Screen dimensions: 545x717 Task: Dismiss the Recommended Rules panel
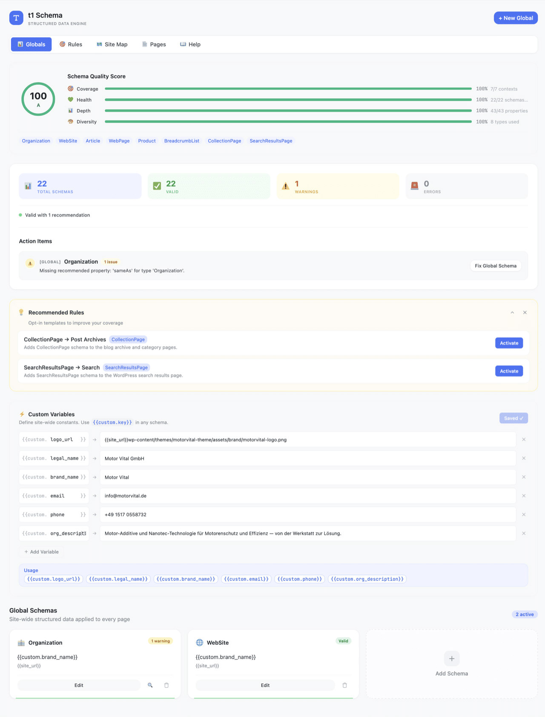(525, 313)
